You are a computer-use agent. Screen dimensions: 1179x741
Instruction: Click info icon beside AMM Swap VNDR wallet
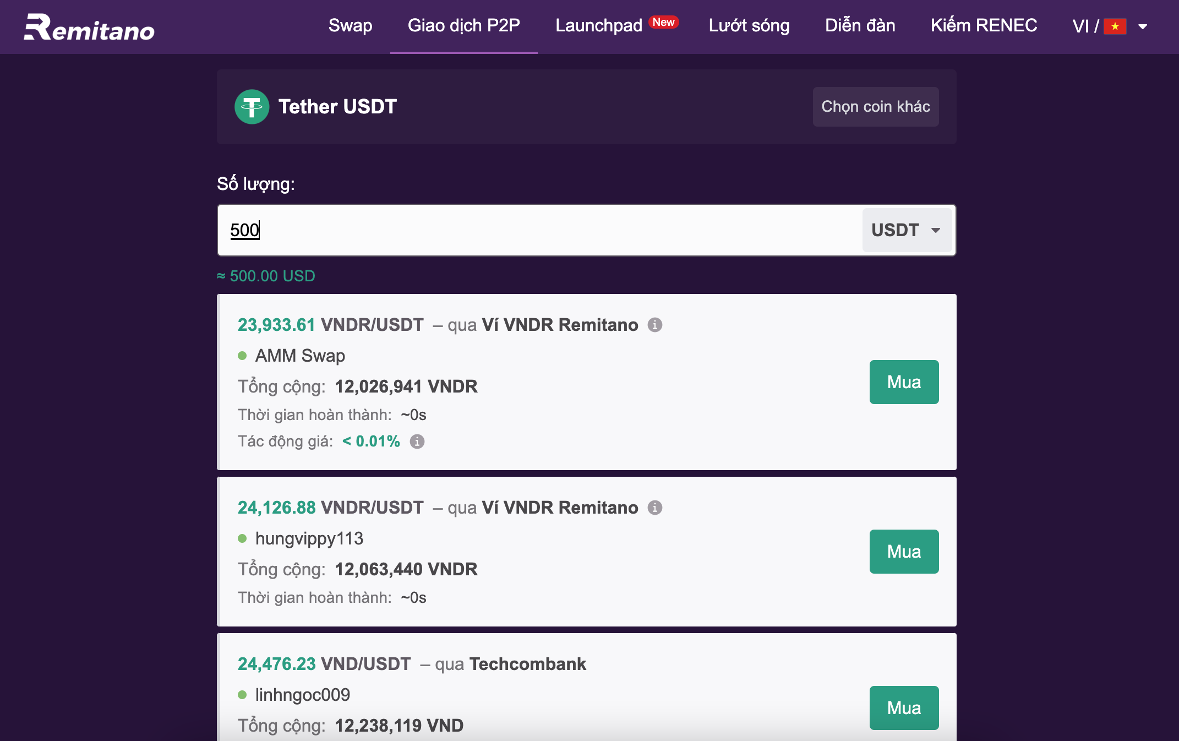click(x=654, y=325)
